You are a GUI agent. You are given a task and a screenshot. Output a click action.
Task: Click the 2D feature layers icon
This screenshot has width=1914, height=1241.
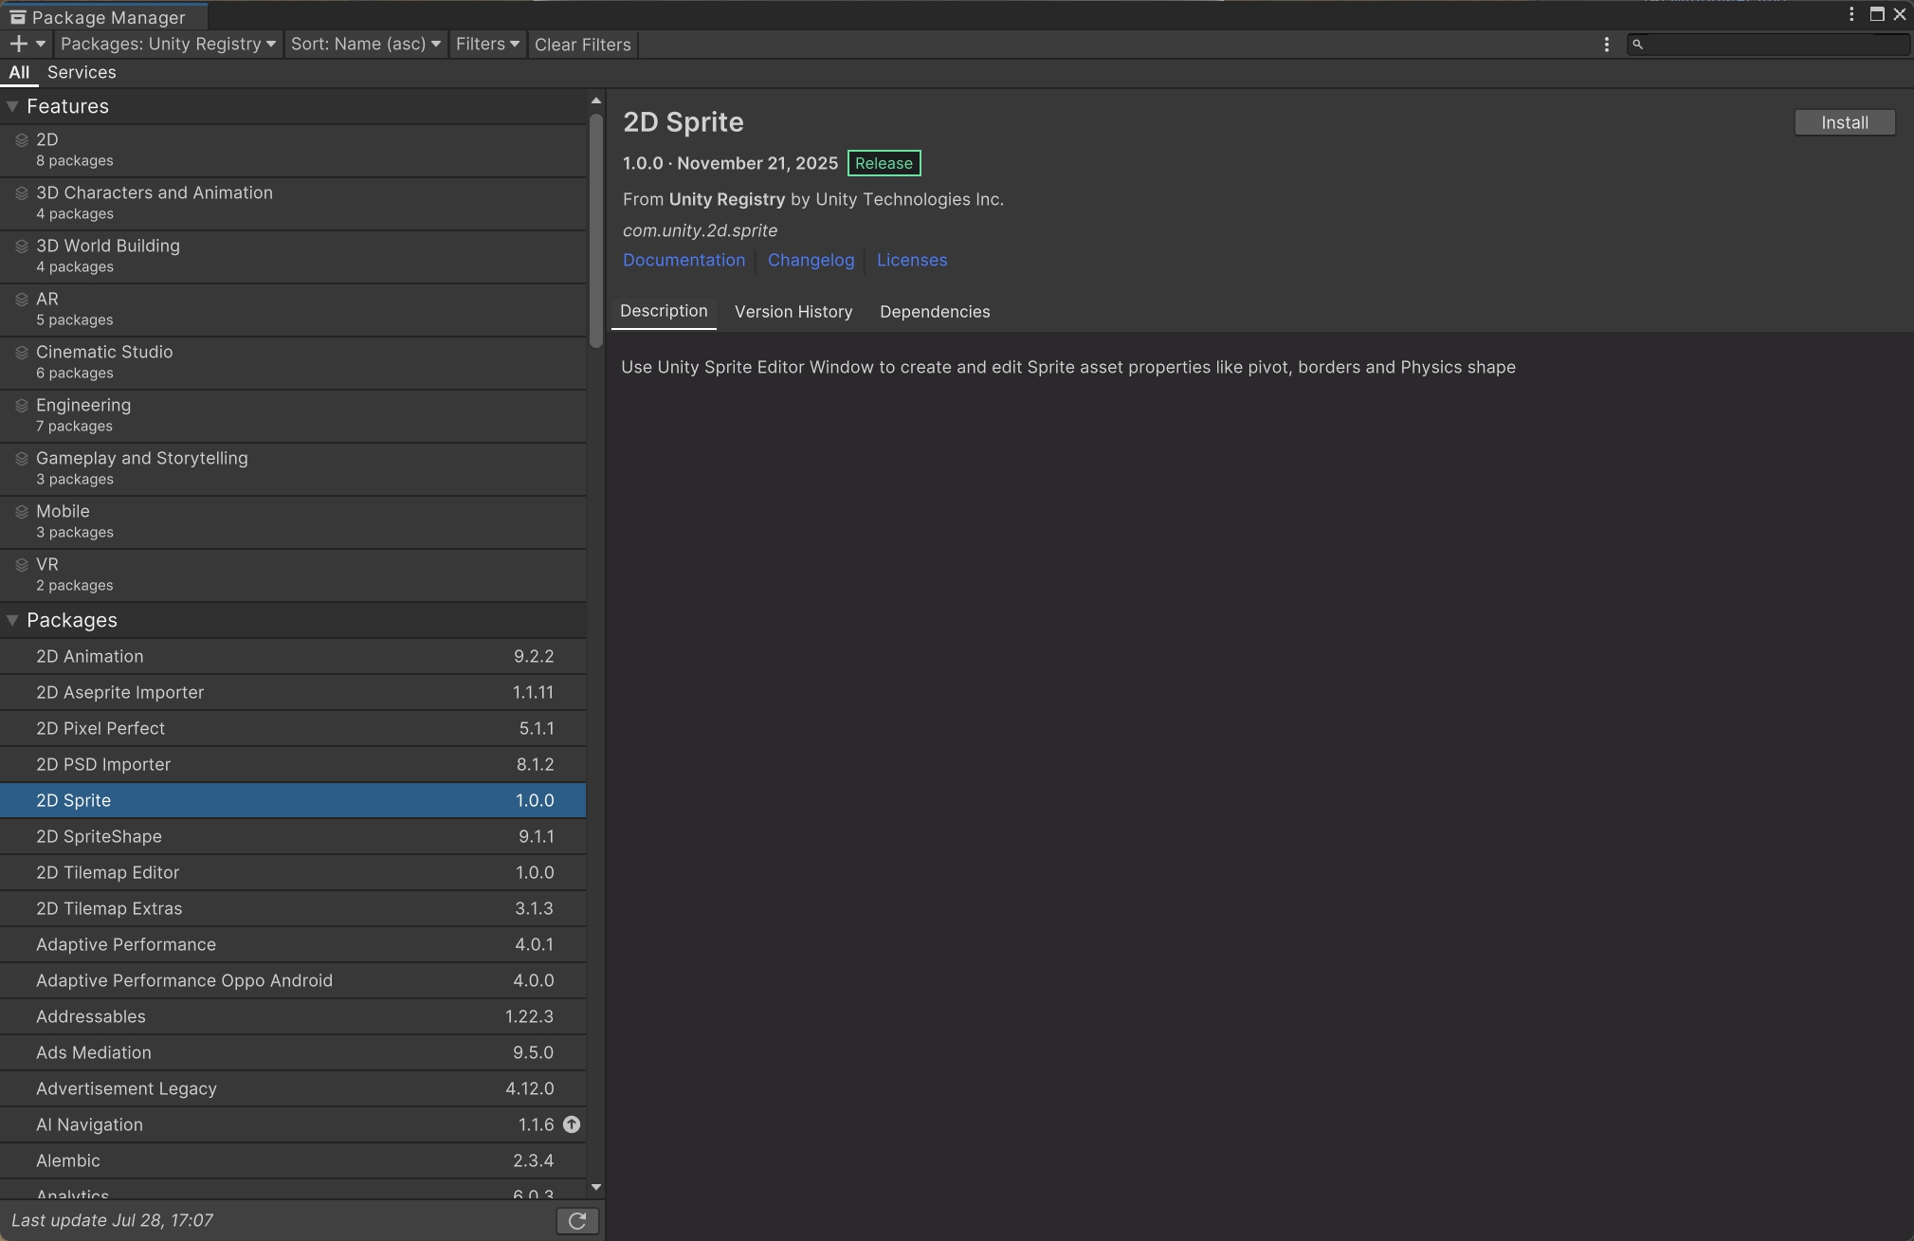[21, 140]
